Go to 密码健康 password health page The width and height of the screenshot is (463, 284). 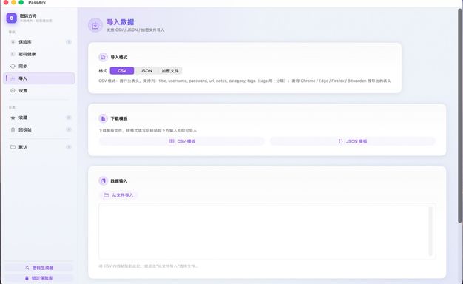pyautogui.click(x=39, y=54)
